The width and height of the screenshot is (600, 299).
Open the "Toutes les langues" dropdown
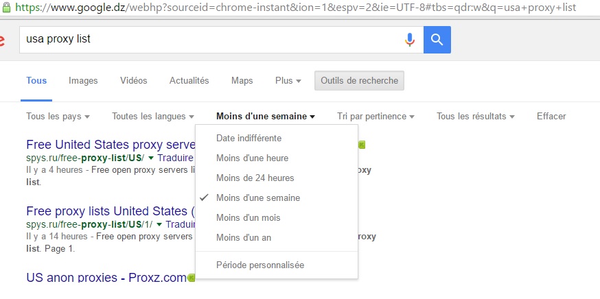click(152, 117)
